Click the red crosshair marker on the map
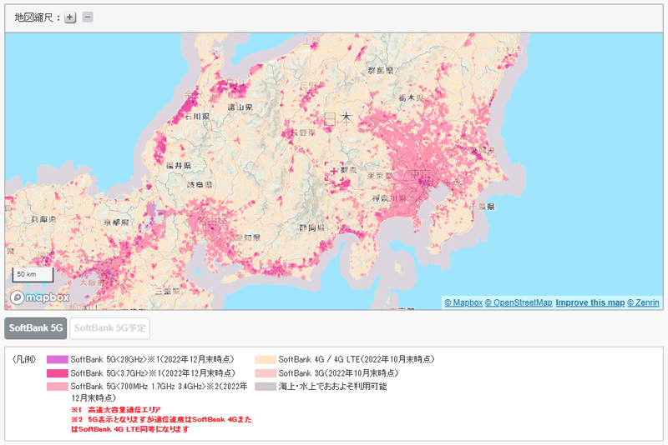Viewport: 668px width, 445px height. tap(334, 172)
